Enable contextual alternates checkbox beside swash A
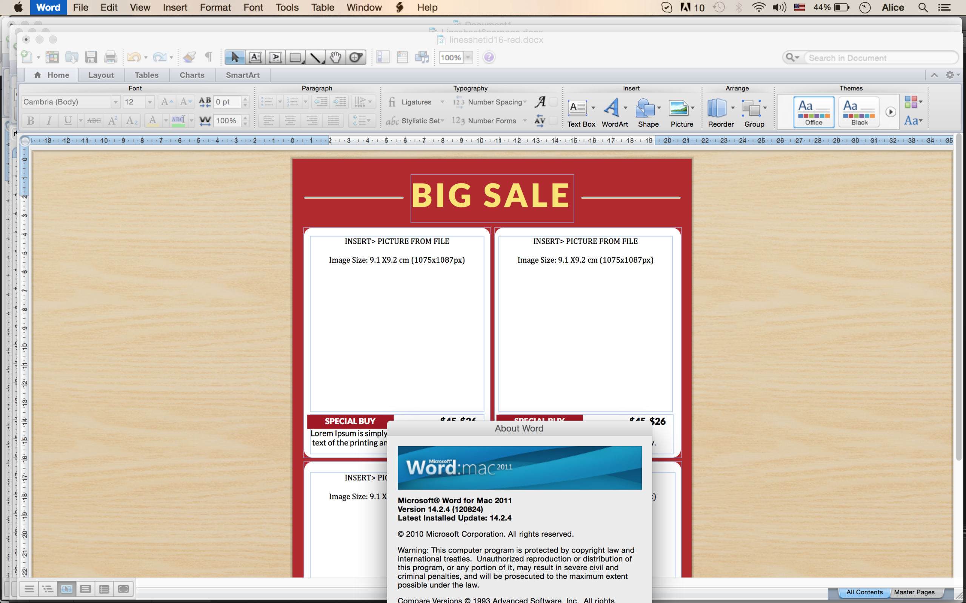This screenshot has height=603, width=966. click(x=553, y=102)
